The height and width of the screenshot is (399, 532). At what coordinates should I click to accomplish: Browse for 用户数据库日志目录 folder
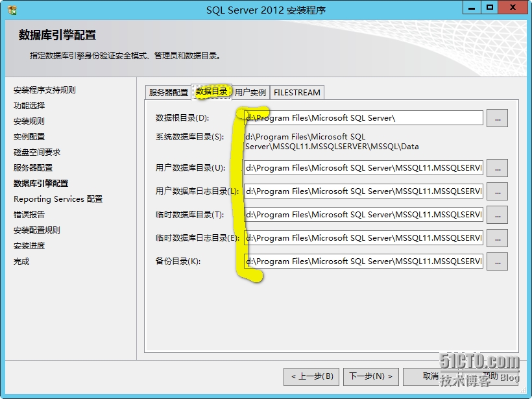[497, 191]
